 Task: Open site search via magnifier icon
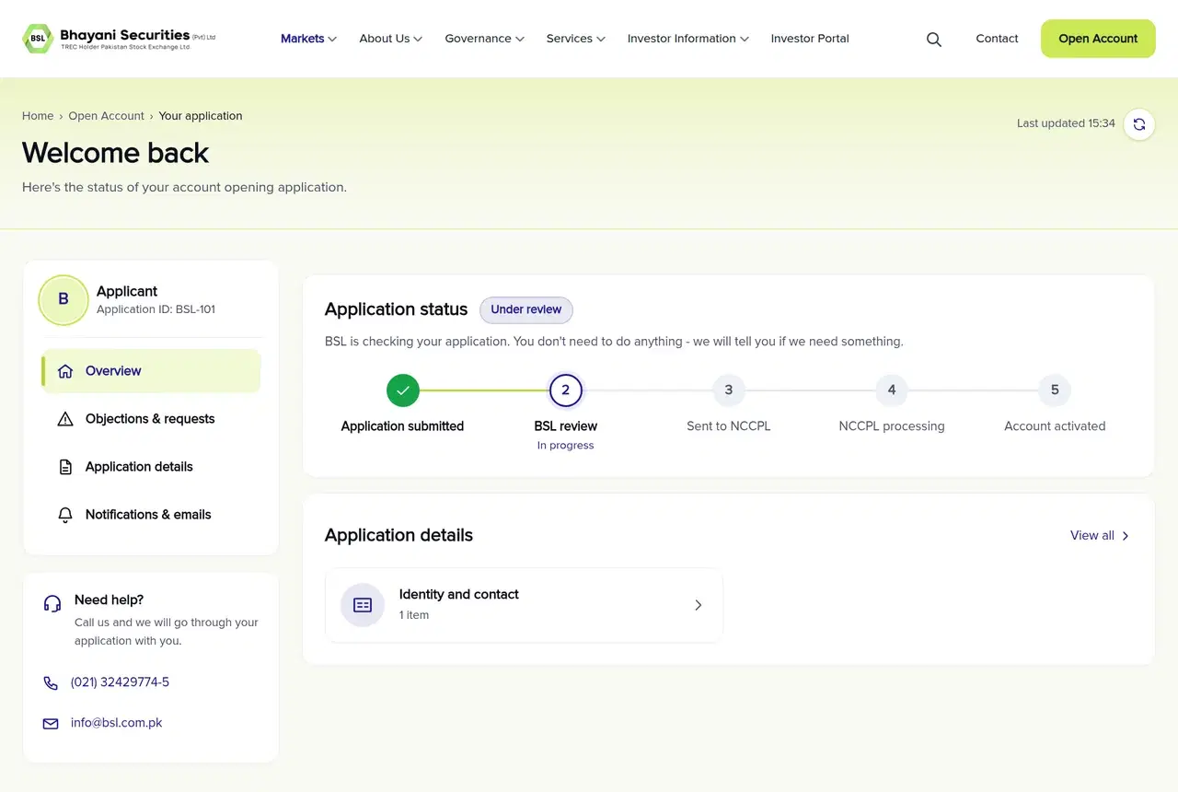(933, 39)
